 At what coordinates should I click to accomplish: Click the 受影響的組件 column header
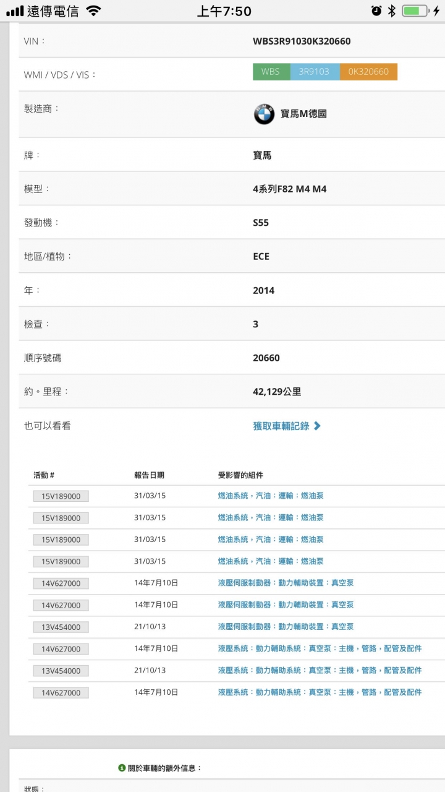[x=240, y=475]
